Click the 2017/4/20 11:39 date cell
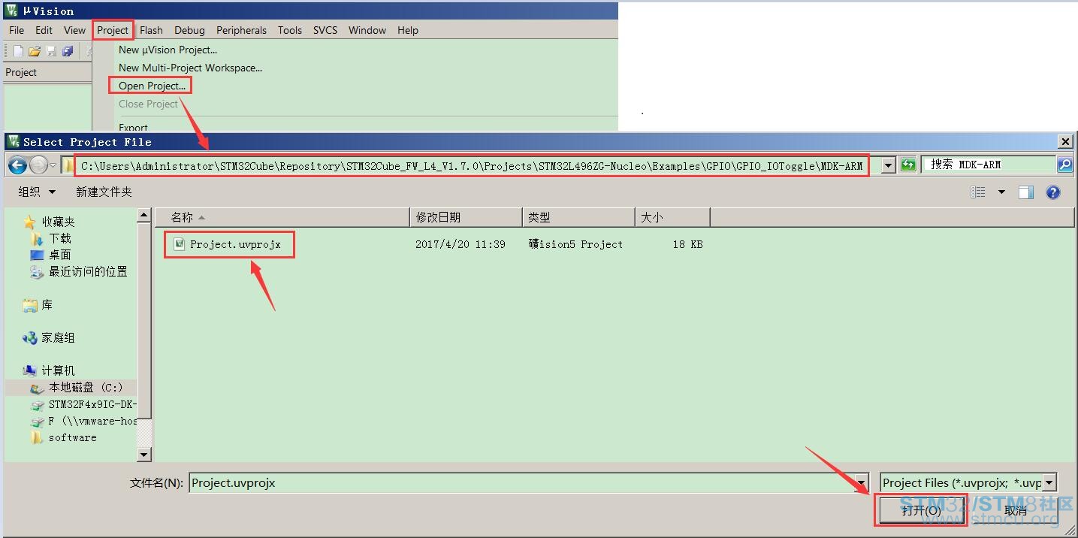This screenshot has height=538, width=1078. point(460,244)
